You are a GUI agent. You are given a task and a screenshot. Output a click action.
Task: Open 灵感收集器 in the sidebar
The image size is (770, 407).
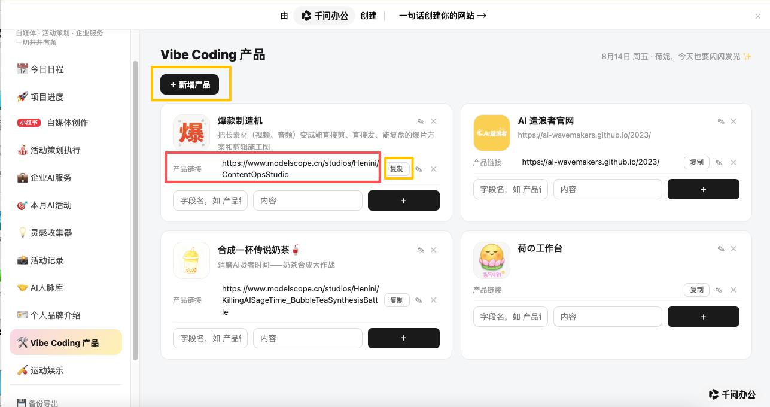click(x=66, y=233)
